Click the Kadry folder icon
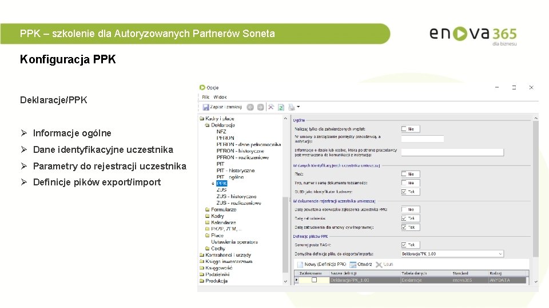549x308 pixels. click(x=207, y=216)
